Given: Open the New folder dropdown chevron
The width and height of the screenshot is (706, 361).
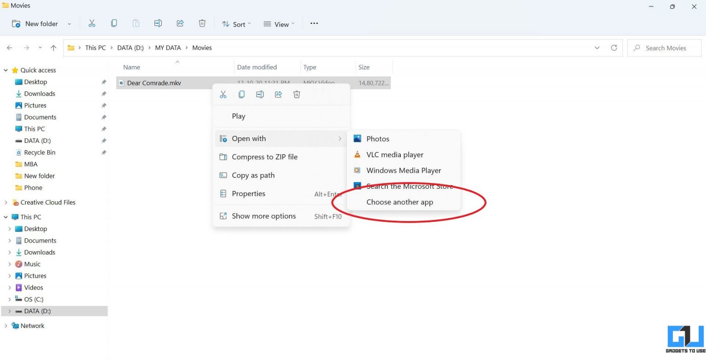Looking at the screenshot, I should [x=69, y=23].
